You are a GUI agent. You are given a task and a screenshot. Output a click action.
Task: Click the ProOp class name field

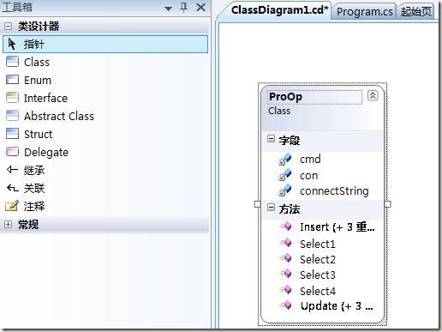pos(314,97)
